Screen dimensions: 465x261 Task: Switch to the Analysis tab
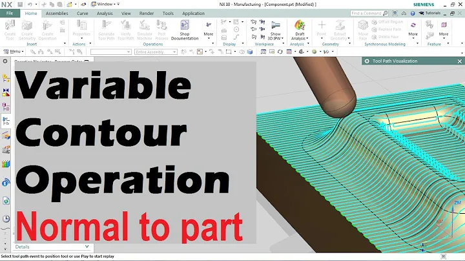pos(105,14)
